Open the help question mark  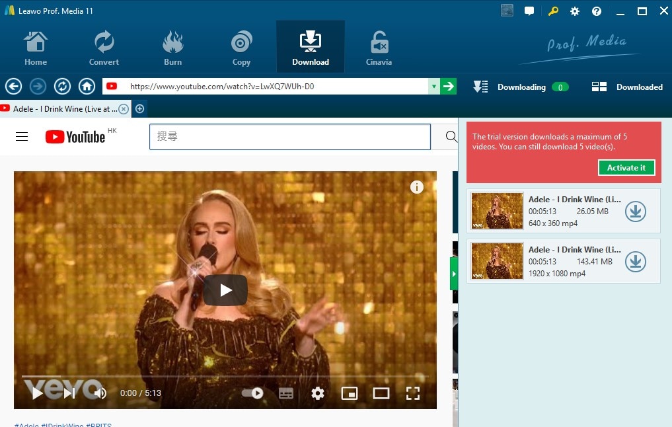coord(597,11)
